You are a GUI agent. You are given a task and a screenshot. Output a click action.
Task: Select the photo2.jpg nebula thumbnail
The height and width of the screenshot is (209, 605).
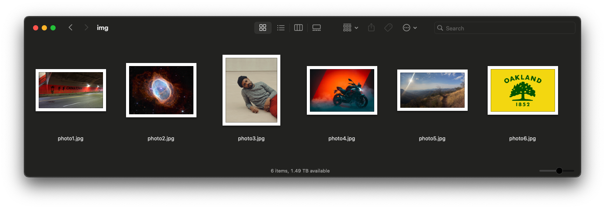coord(161,90)
